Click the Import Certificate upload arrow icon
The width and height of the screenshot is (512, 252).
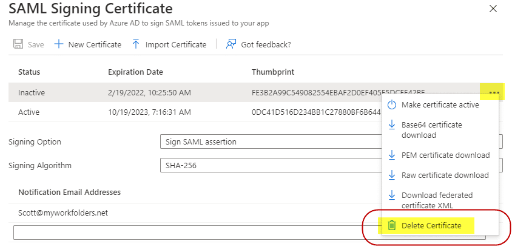click(136, 44)
